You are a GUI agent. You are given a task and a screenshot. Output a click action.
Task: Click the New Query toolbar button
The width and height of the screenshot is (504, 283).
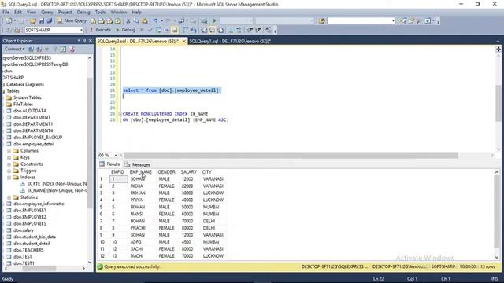coord(72,20)
